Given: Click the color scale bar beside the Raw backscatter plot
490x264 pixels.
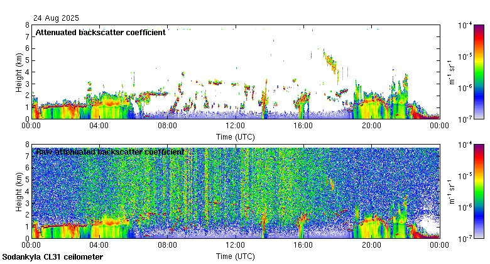Looking at the screenshot, I should pos(479,192).
